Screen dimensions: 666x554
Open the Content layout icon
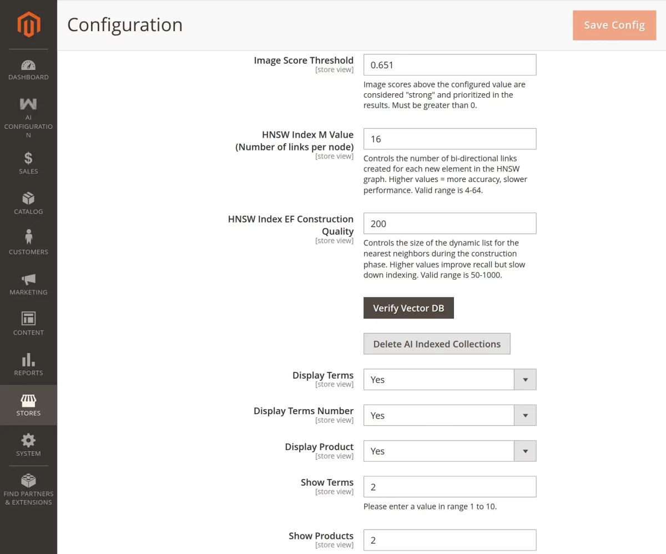pos(28,318)
